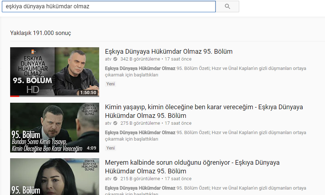Open the Meryem video thumbnail

tap(55, 177)
